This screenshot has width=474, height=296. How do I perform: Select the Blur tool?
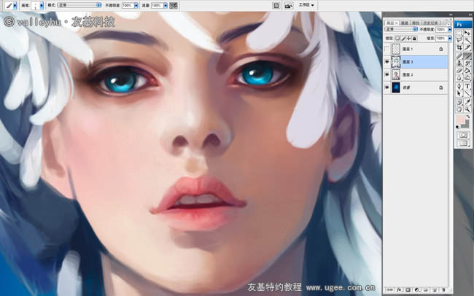[x=459, y=78]
